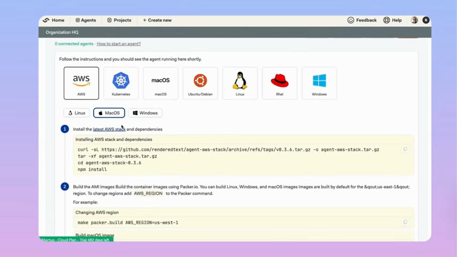Switch to the Windows OS button
Screen dimensions: 457x257
click(145, 113)
